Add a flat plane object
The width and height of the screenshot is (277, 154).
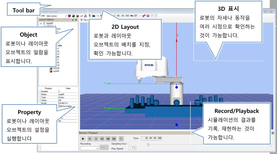pos(81,16)
